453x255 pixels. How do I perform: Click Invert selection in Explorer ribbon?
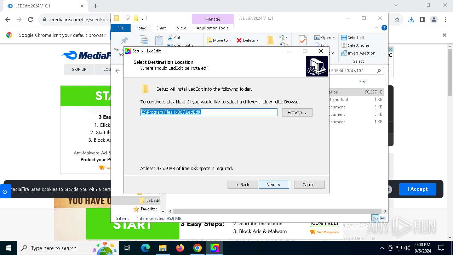pyautogui.click(x=358, y=53)
